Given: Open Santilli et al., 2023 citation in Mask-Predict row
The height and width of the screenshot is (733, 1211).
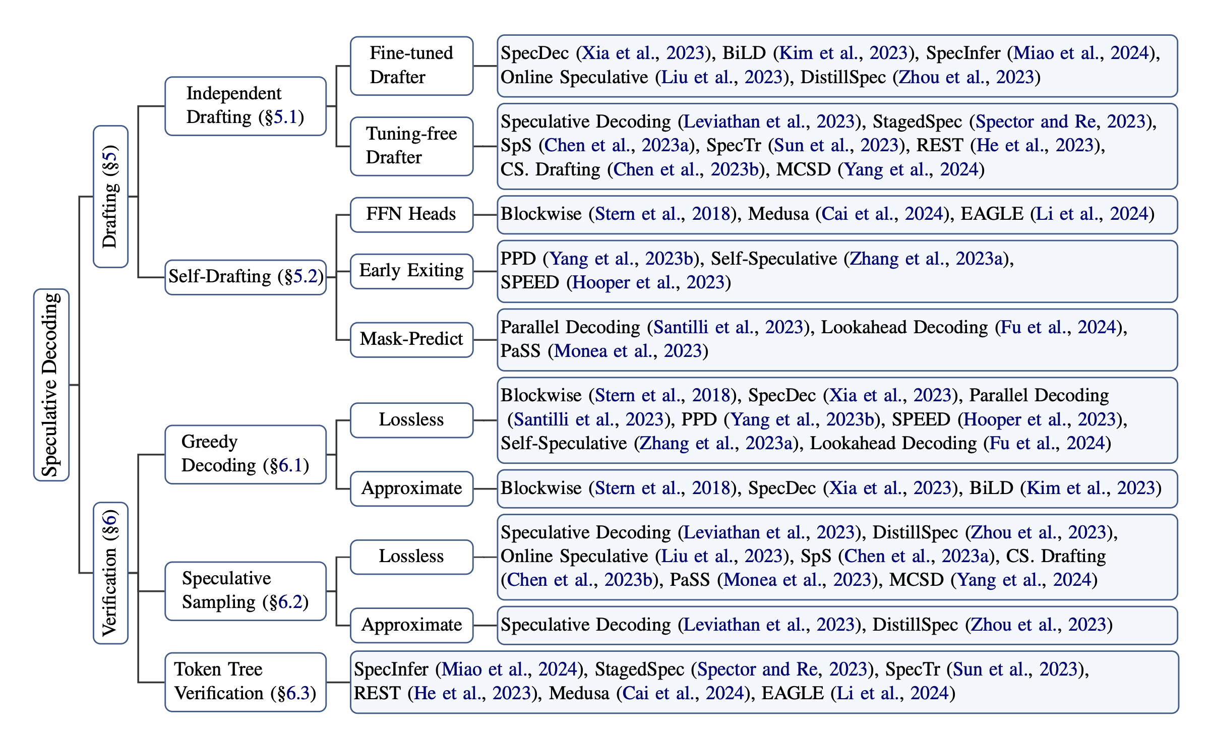Looking at the screenshot, I should 728,328.
